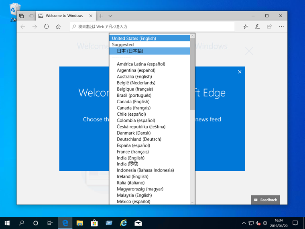Open Mail app from taskbar
This screenshot has height=229, width=305.
tap(138, 223)
